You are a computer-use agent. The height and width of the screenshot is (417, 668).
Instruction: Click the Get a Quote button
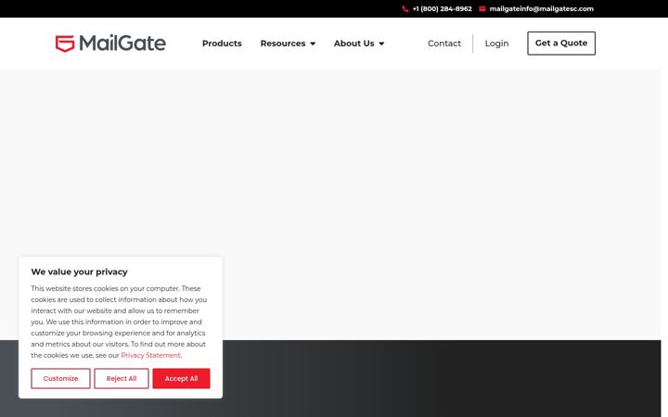pos(561,43)
